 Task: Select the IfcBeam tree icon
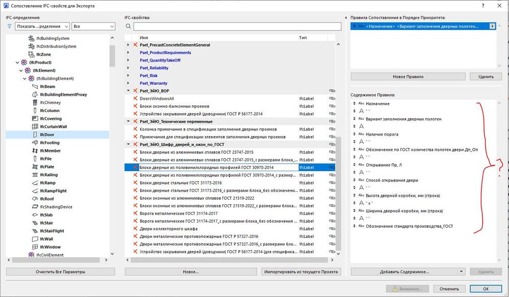(35, 87)
